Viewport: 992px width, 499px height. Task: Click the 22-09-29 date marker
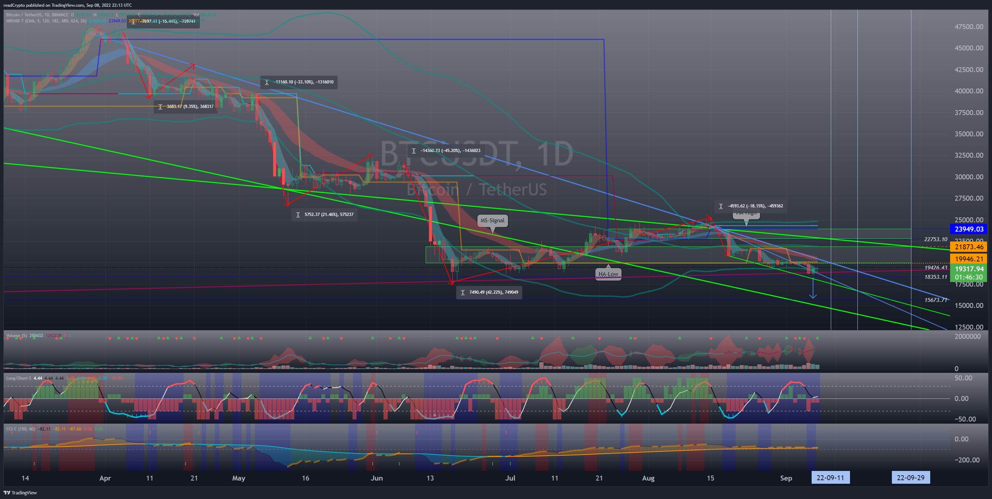tap(910, 478)
